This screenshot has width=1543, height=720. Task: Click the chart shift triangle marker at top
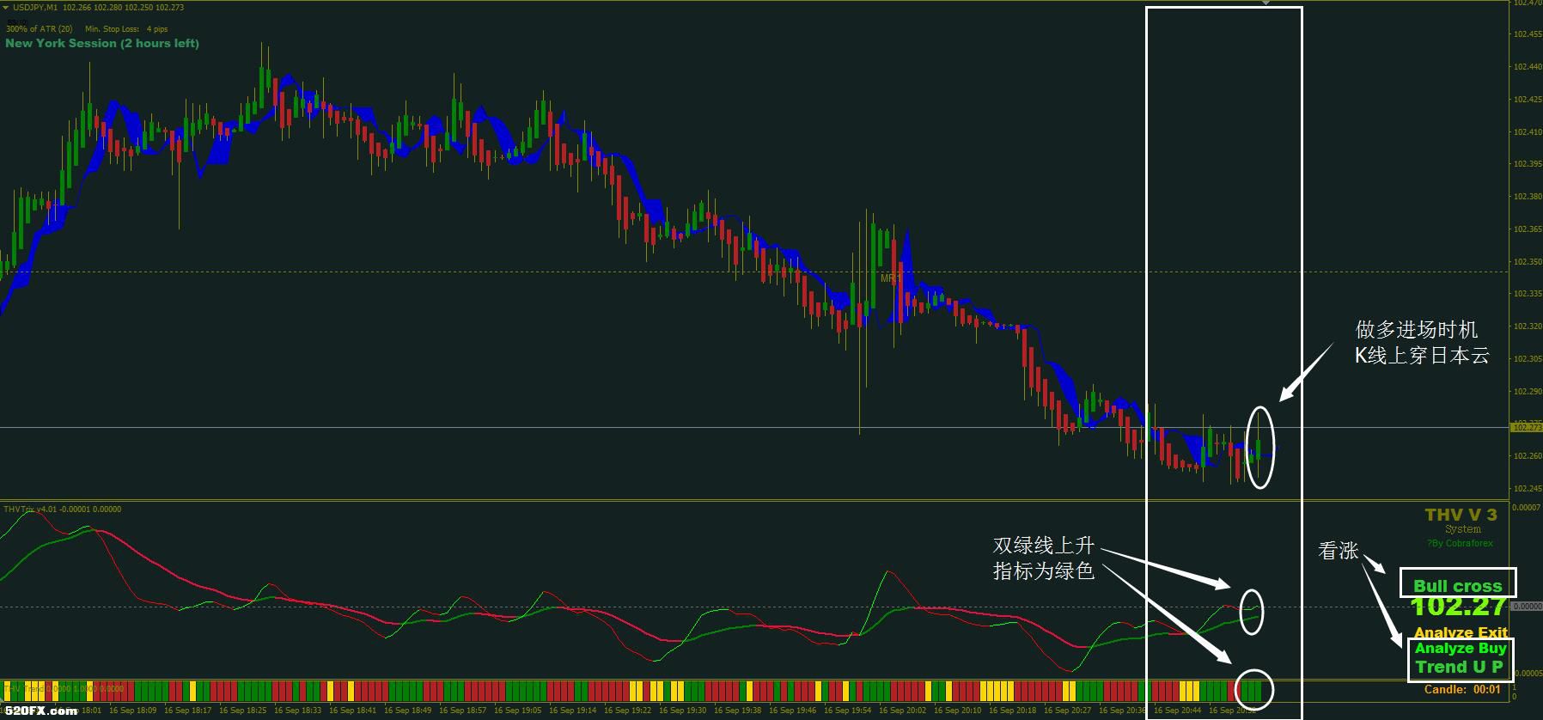[1265, 3]
